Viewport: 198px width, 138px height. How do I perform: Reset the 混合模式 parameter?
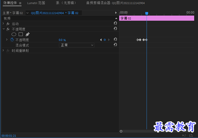(x=115, y=45)
